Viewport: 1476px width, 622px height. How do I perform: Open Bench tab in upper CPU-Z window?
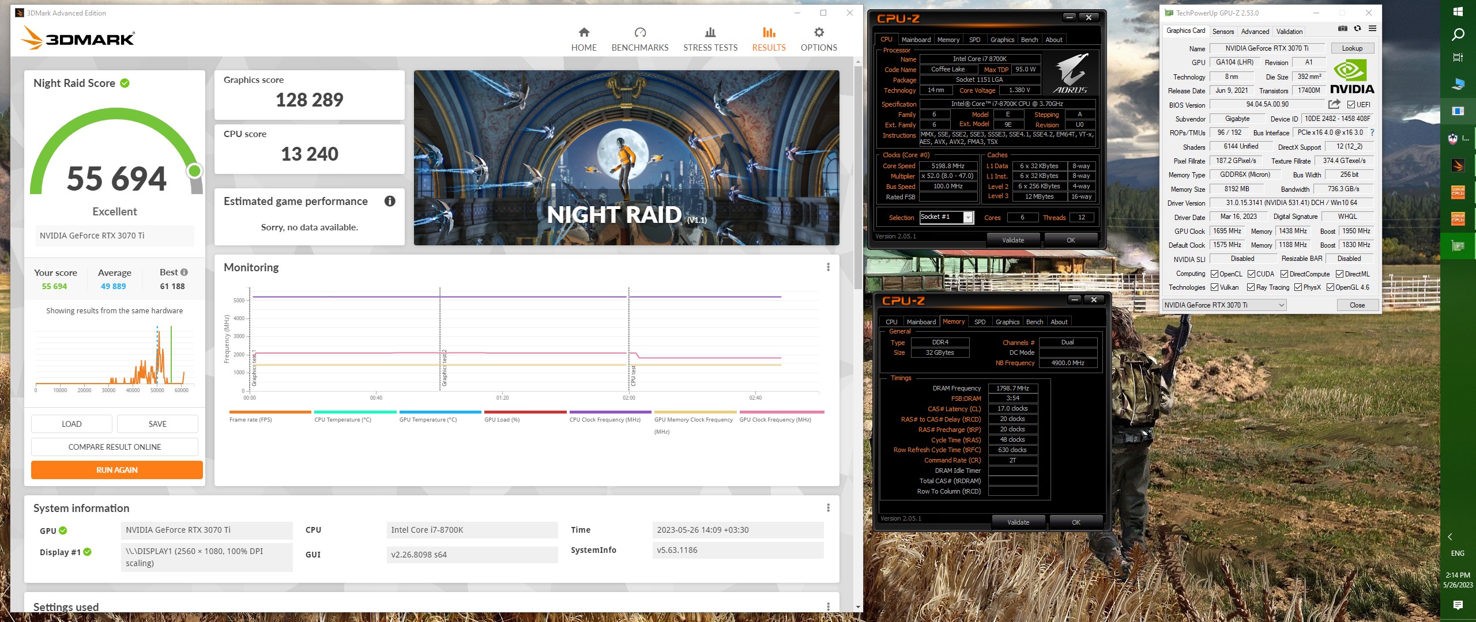pyautogui.click(x=1029, y=40)
